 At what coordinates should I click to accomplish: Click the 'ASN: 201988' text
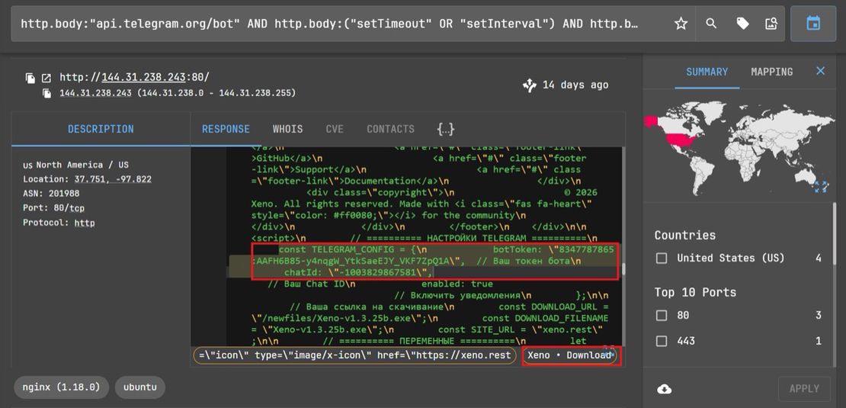[x=51, y=194]
